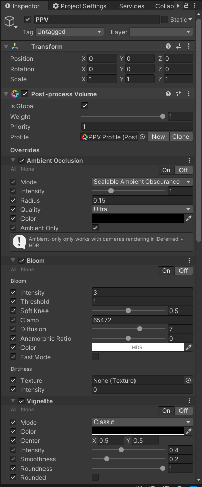Click the PPV object name field
Image resolution: width=202 pixels, height=487 pixels.
[x=97, y=19]
